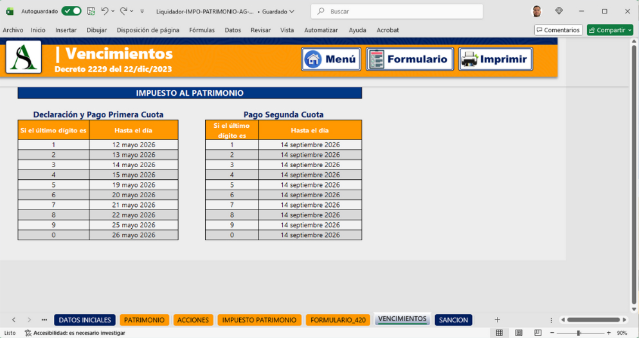
Task: Click the AS logo image
Action: coord(24,57)
